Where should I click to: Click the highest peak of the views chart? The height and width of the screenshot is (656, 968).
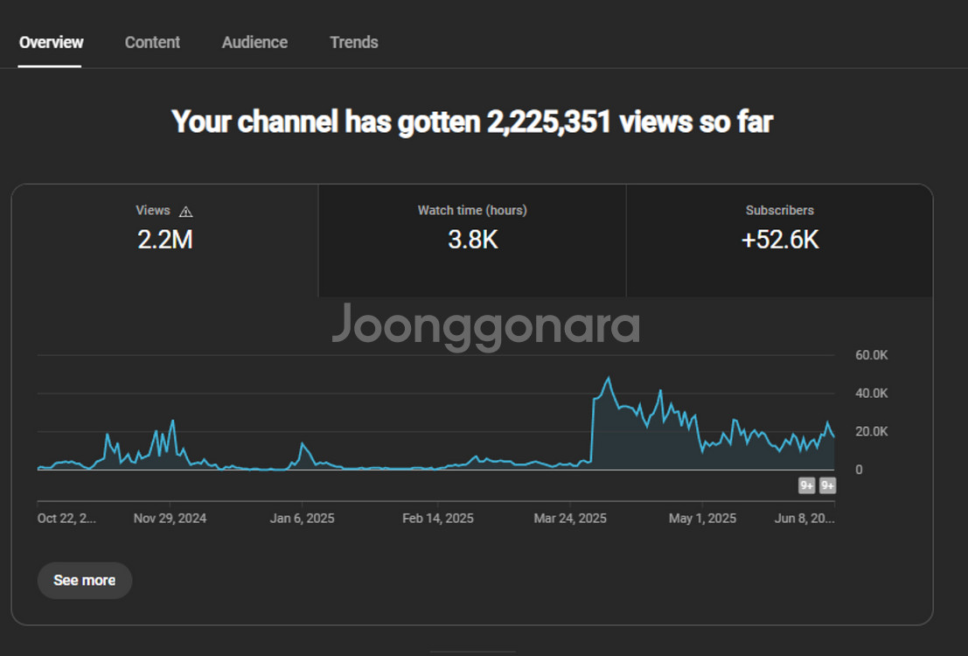click(609, 378)
